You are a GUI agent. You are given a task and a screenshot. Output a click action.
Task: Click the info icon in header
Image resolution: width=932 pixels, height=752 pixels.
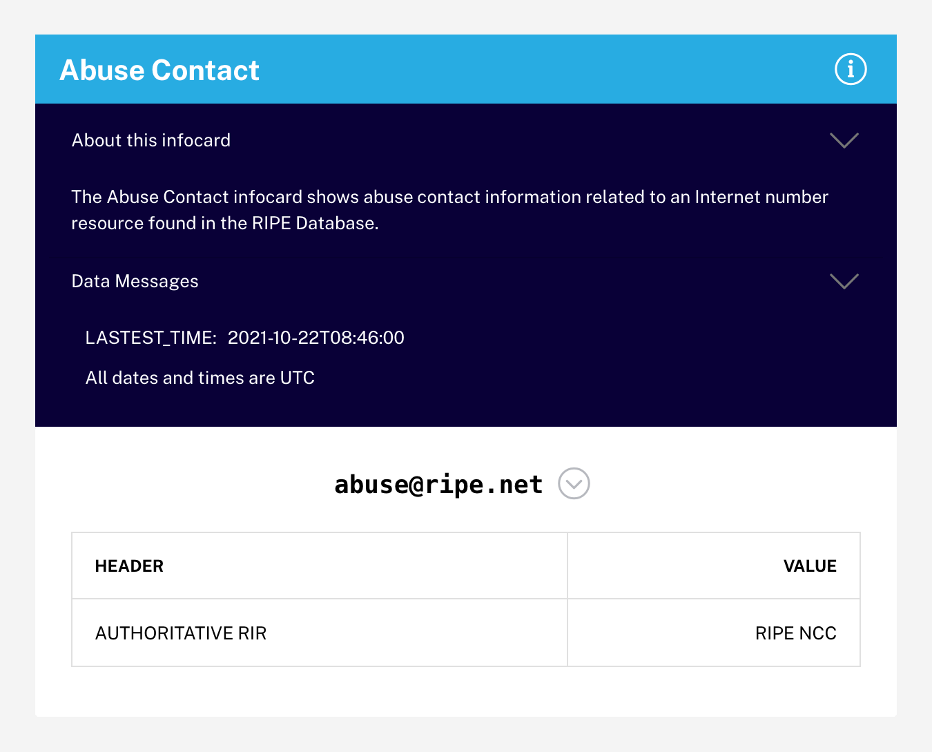coord(850,69)
